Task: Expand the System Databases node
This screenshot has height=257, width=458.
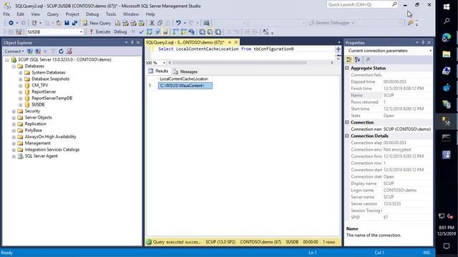Action: (x=21, y=73)
